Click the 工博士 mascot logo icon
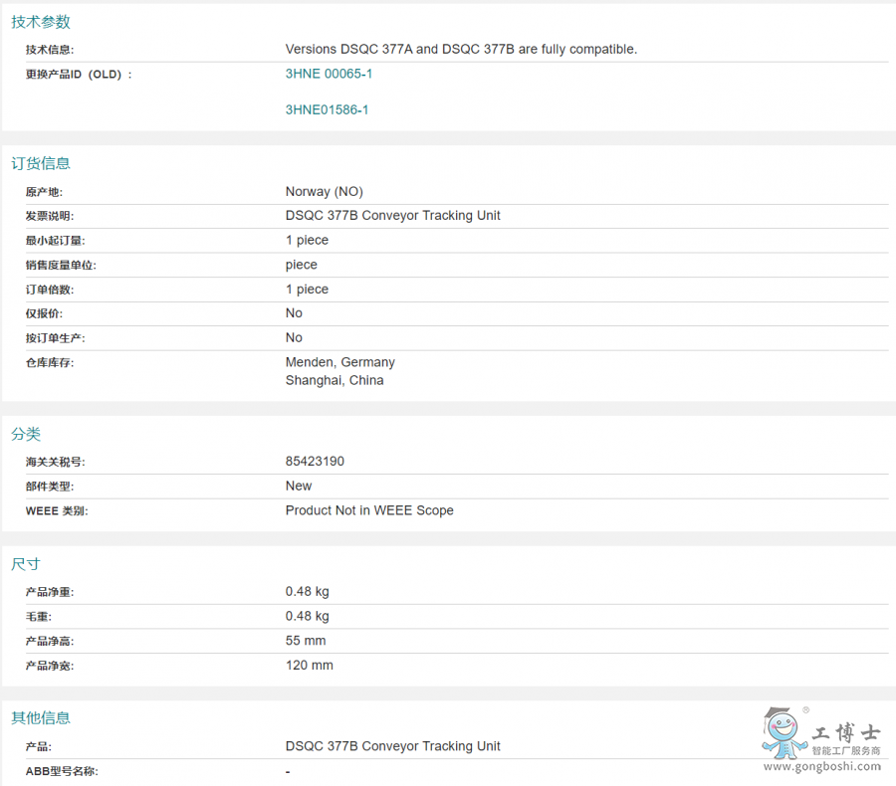 tap(783, 733)
